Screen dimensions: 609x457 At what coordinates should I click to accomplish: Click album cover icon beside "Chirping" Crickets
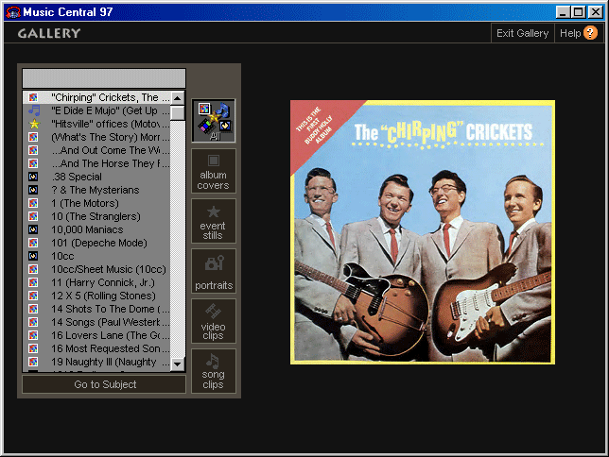[x=33, y=97]
